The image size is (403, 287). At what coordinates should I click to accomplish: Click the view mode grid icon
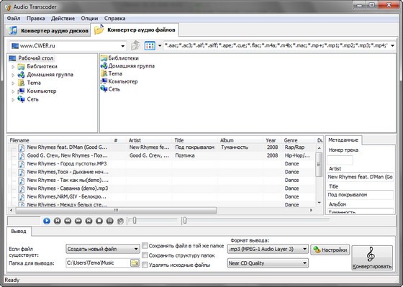pyautogui.click(x=150, y=46)
